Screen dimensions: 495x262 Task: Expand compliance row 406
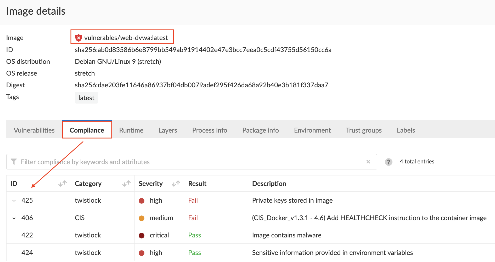14,218
